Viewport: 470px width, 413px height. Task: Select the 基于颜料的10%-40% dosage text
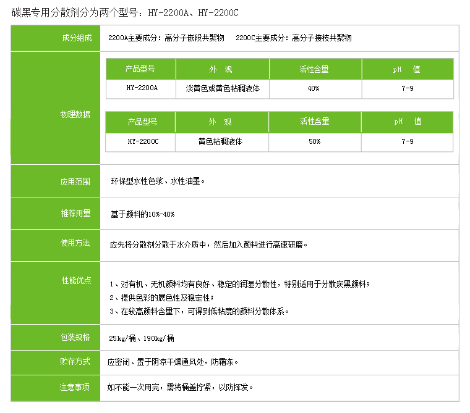tap(142, 214)
